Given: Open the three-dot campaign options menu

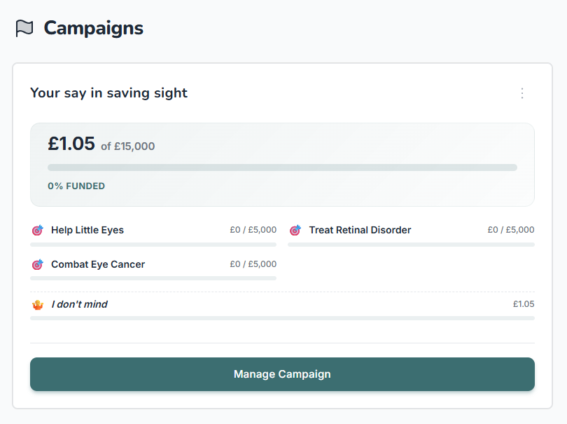Looking at the screenshot, I should [521, 93].
